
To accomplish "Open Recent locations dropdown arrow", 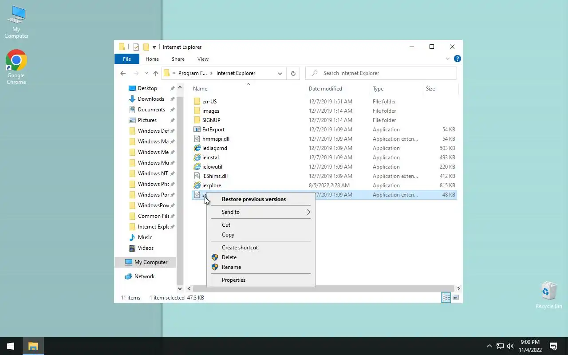I will pos(146,73).
